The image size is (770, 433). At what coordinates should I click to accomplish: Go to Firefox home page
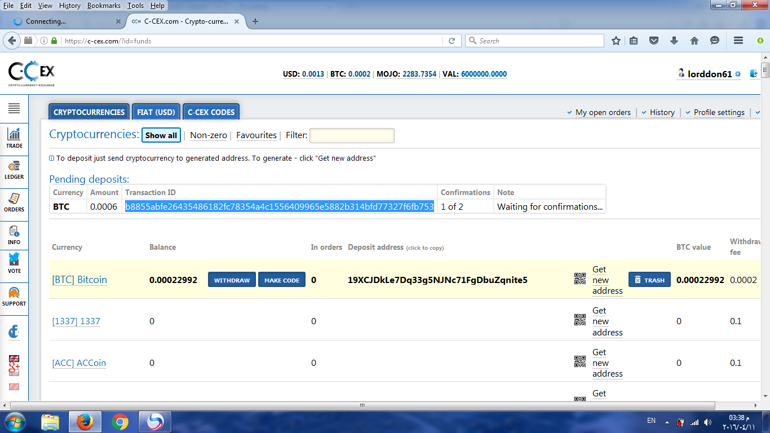pos(694,41)
